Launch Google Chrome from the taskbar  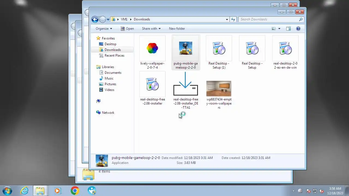click(x=75, y=191)
